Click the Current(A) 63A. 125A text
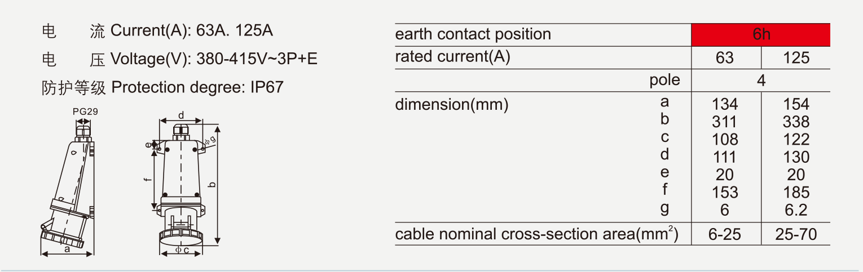This screenshot has height=272, width=863. 191,30
